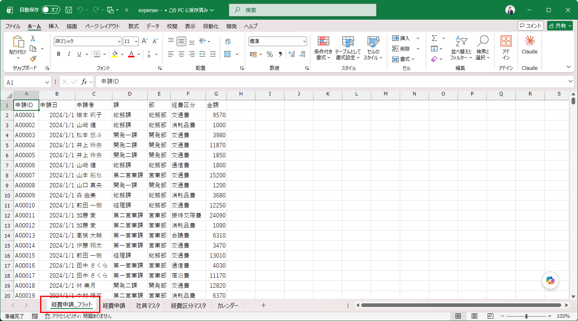Click in the 検索 search box
The height and width of the screenshot is (321, 578).
[302, 10]
